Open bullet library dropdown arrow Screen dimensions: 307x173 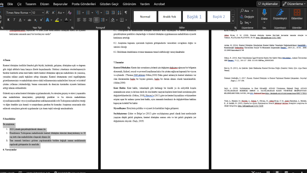tap(83, 13)
